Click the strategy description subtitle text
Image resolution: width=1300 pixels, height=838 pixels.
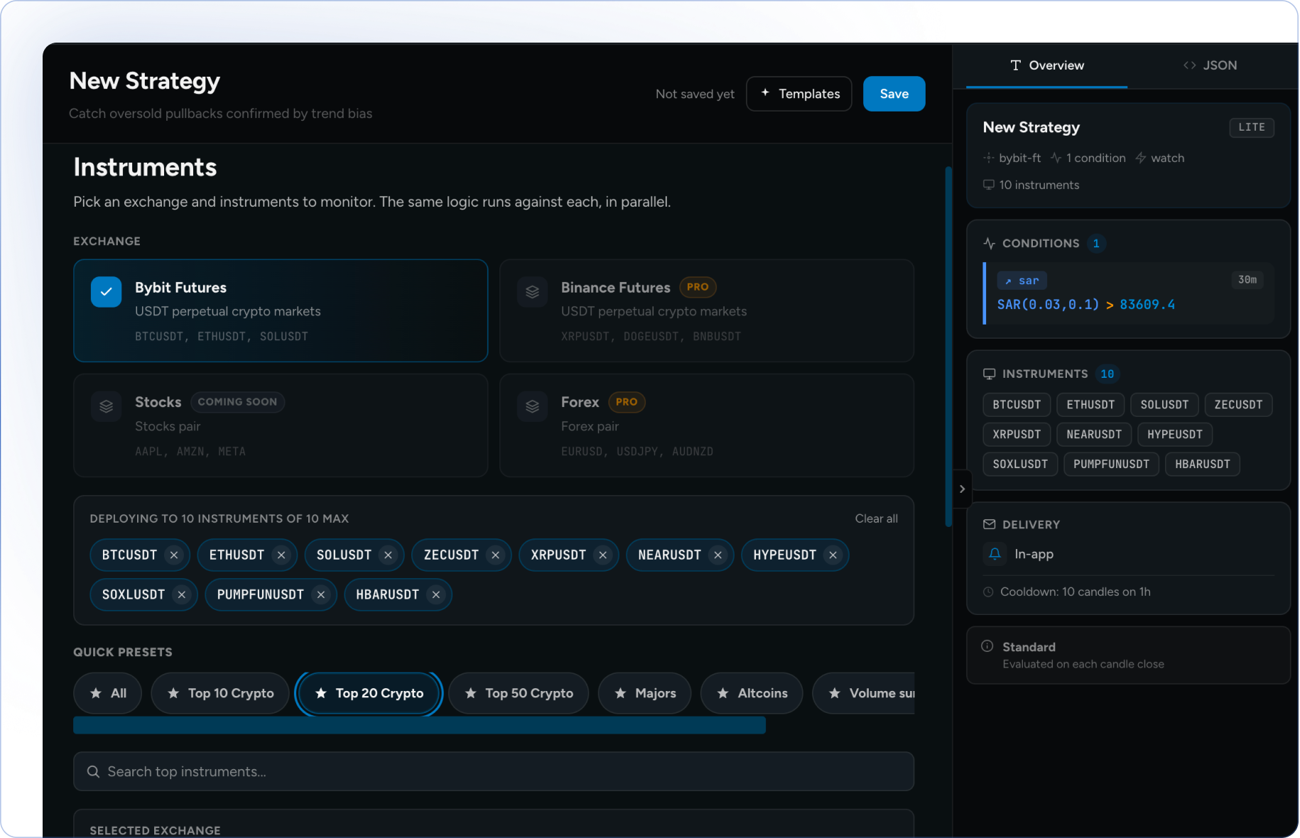(220, 114)
